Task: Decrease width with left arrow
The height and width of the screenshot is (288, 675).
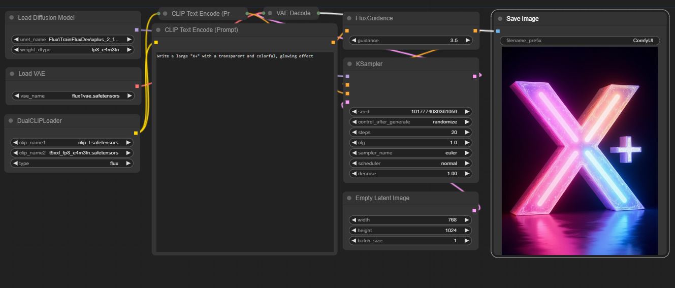Action: [x=353, y=220]
